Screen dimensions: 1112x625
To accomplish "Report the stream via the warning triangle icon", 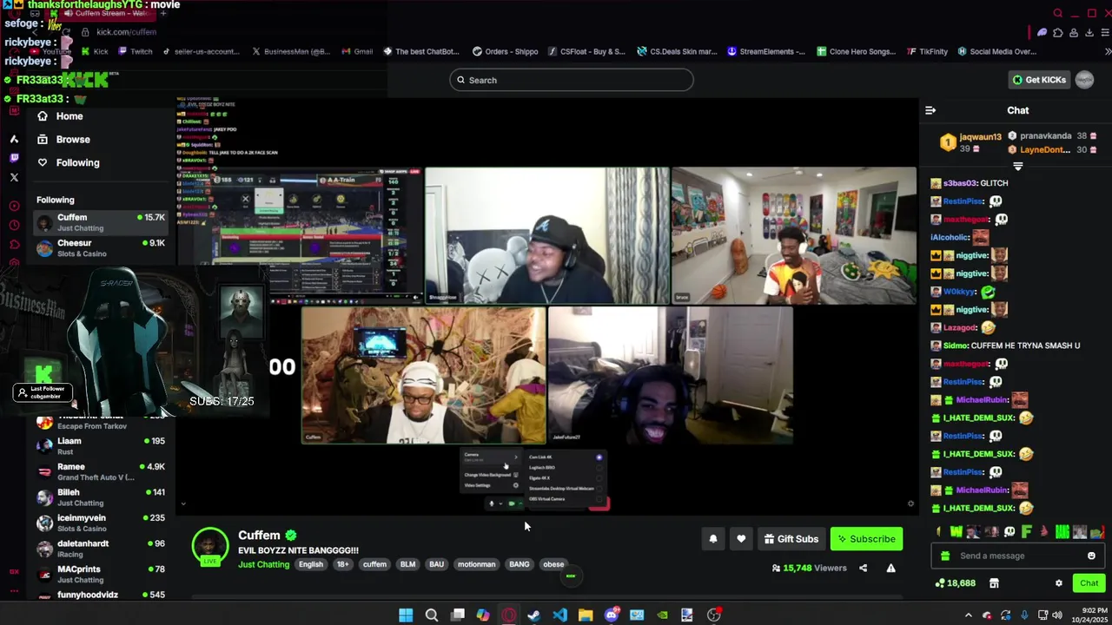I will (x=890, y=568).
